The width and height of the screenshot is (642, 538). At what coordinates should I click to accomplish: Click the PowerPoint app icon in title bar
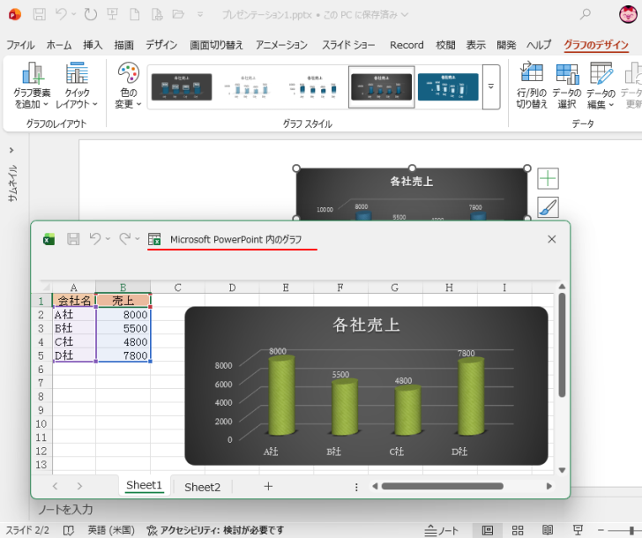coord(15,15)
